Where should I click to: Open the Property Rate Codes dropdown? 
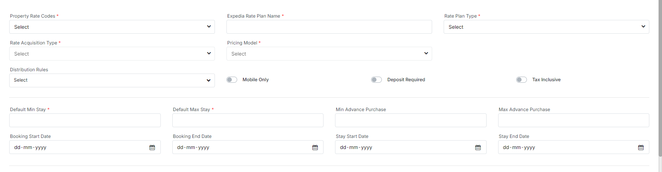112,27
